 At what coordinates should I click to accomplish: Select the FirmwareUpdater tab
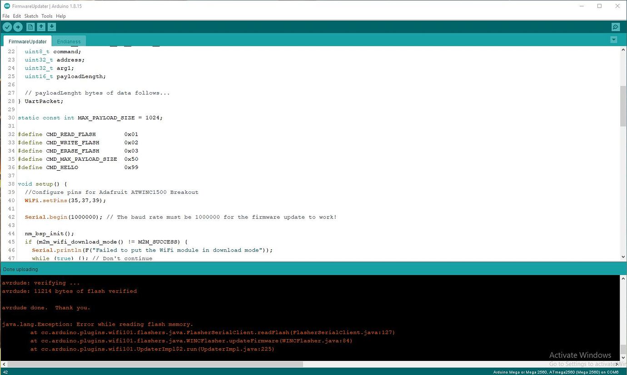[27, 41]
